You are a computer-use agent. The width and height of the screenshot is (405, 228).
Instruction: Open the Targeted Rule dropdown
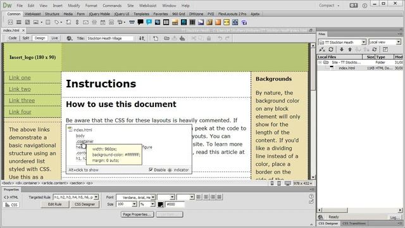coord(76,197)
